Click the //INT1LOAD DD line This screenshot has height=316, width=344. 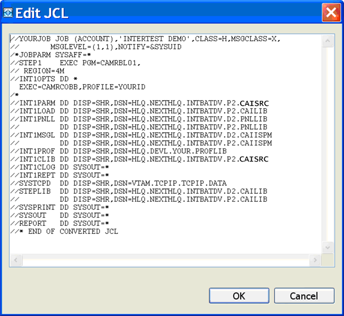138,111
